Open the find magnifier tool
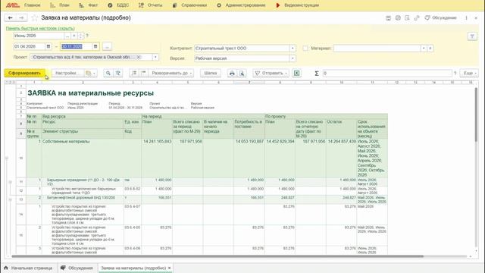The width and height of the screenshot is (485, 273). [108, 74]
